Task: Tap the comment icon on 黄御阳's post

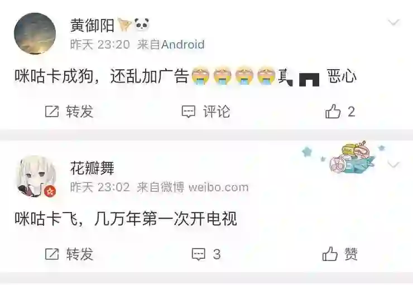Action: pos(189,112)
